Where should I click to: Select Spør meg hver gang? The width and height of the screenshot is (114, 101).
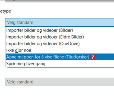click(x=60, y=64)
